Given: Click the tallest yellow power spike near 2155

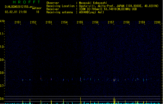Looking at the screenshot, I should pyautogui.click(x=80, y=100).
